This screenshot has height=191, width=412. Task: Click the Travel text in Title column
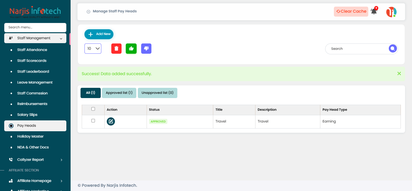tap(221, 121)
